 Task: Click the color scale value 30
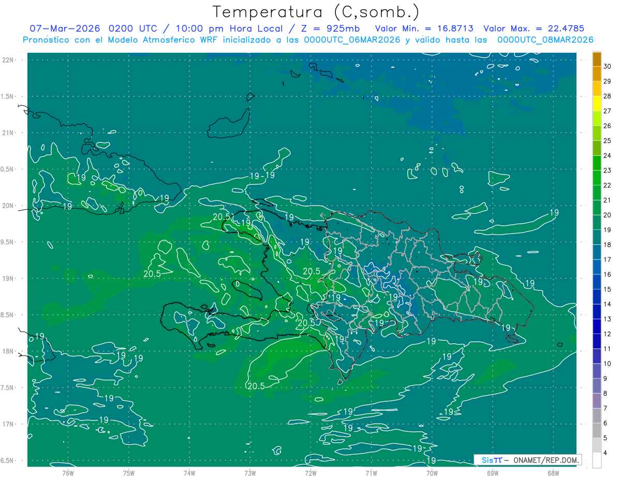tap(608, 66)
